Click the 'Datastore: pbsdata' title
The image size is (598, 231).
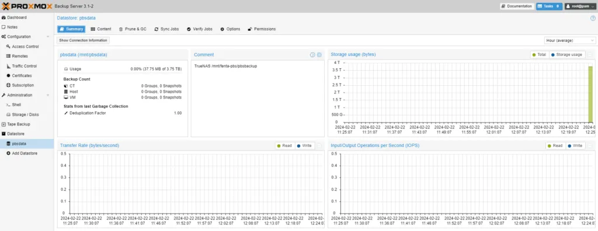click(x=77, y=18)
